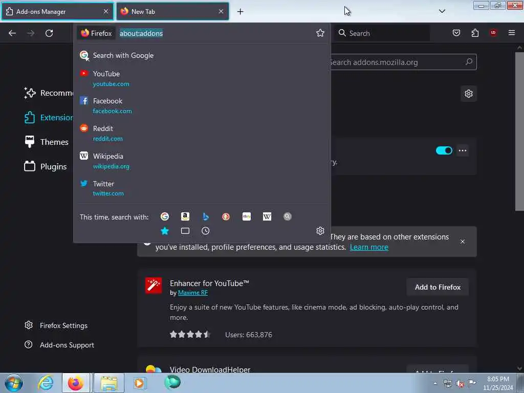Screen dimensions: 524x393
Task: Search this time with Wikipedia icon
Action: pyautogui.click(x=267, y=216)
